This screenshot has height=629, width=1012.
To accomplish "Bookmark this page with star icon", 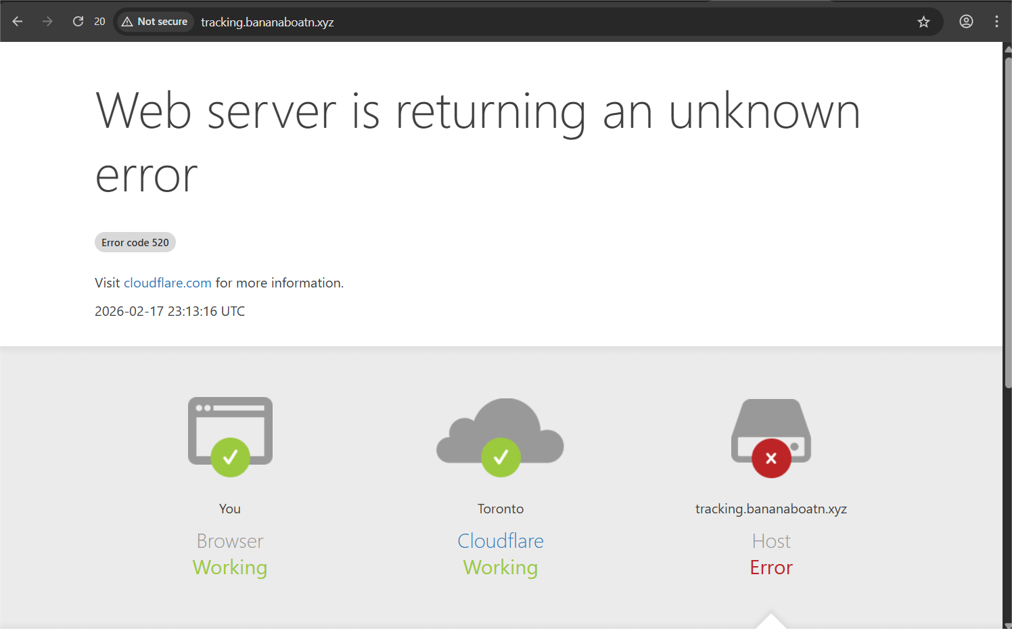I will (923, 22).
